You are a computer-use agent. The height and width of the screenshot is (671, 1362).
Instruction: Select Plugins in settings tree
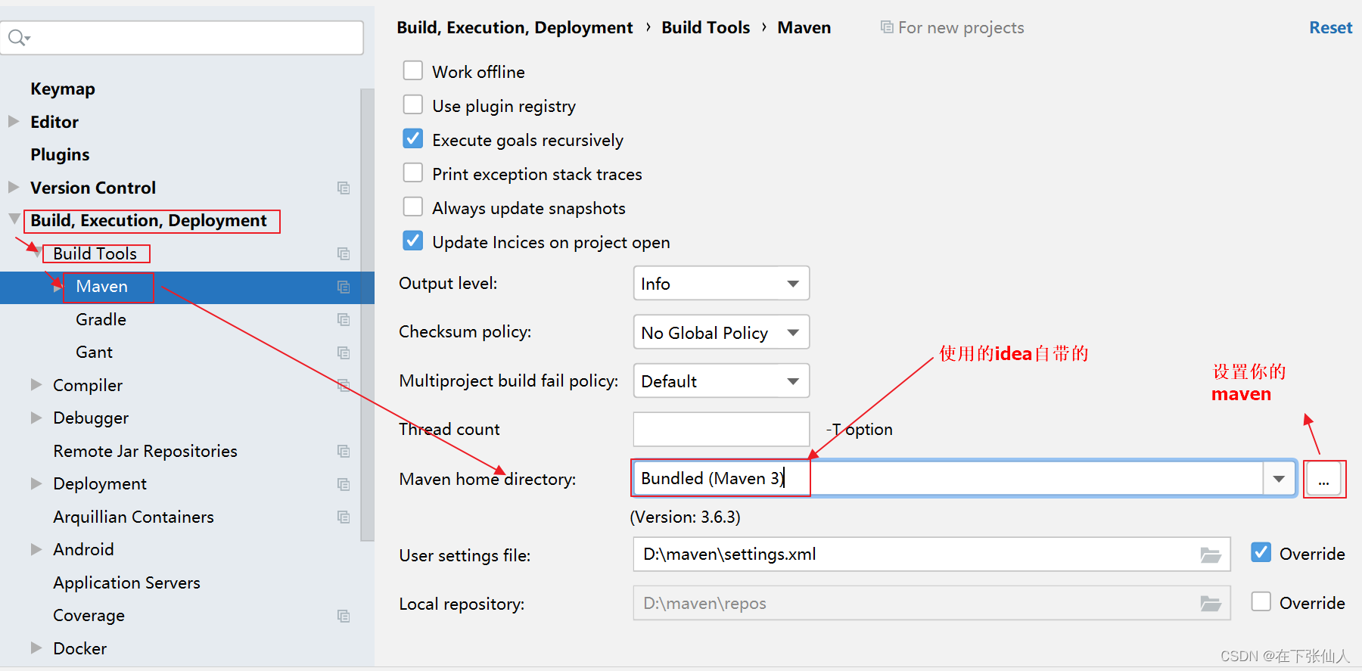point(60,154)
